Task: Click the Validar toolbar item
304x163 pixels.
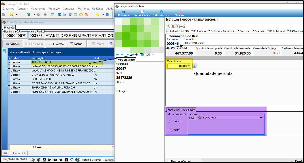Action: click(180, 13)
